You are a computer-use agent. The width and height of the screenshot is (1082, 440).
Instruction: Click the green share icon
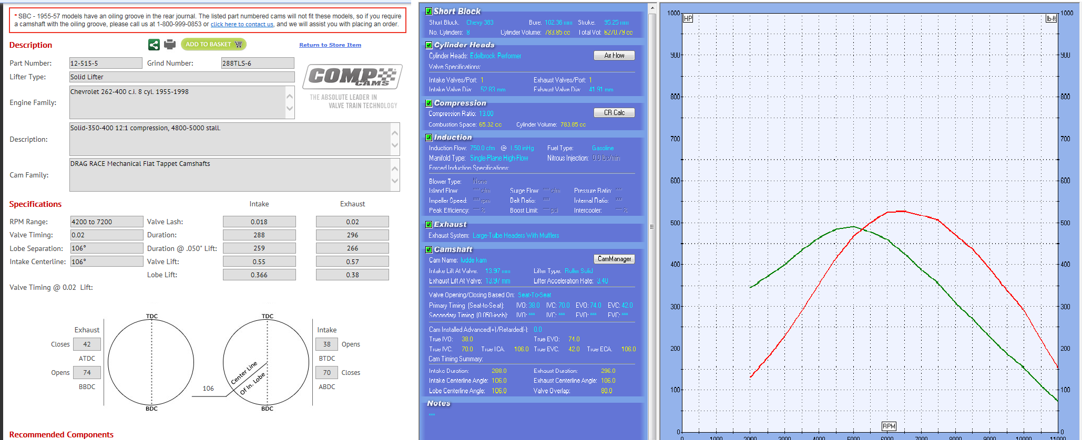[154, 45]
